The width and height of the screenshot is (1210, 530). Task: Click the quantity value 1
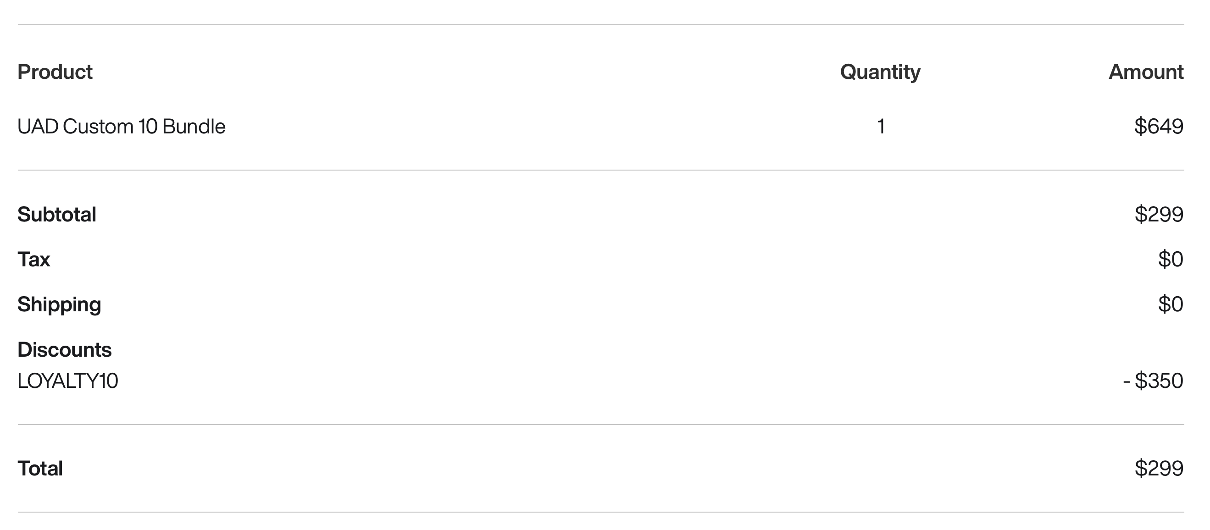coord(881,127)
